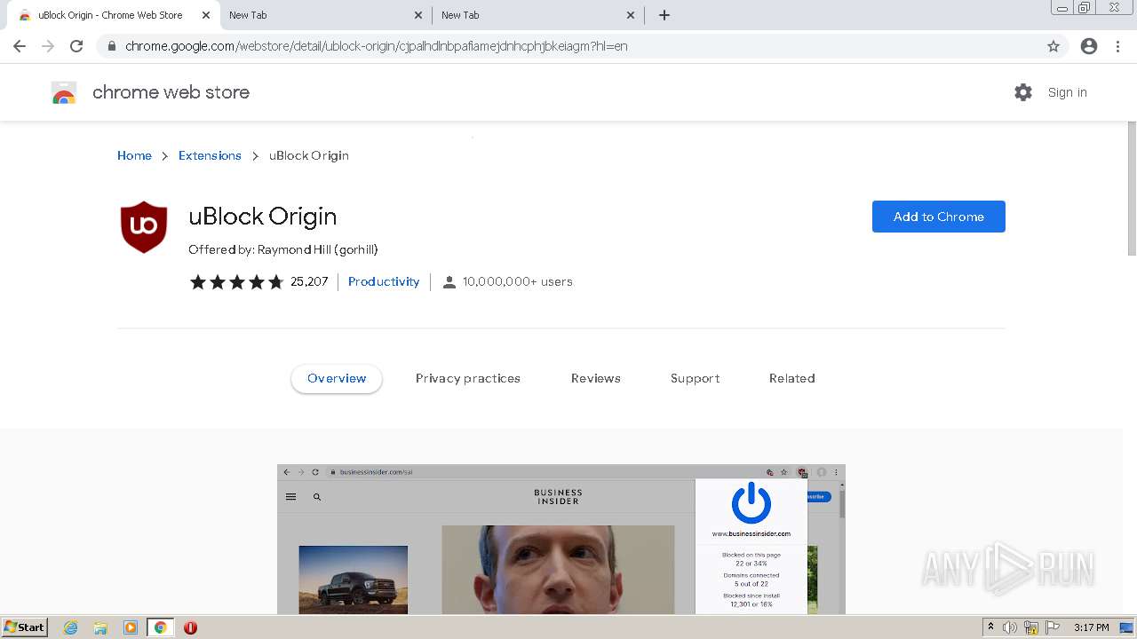Open the Chrome profile avatar icon
The height and width of the screenshot is (639, 1137).
pyautogui.click(x=1089, y=46)
